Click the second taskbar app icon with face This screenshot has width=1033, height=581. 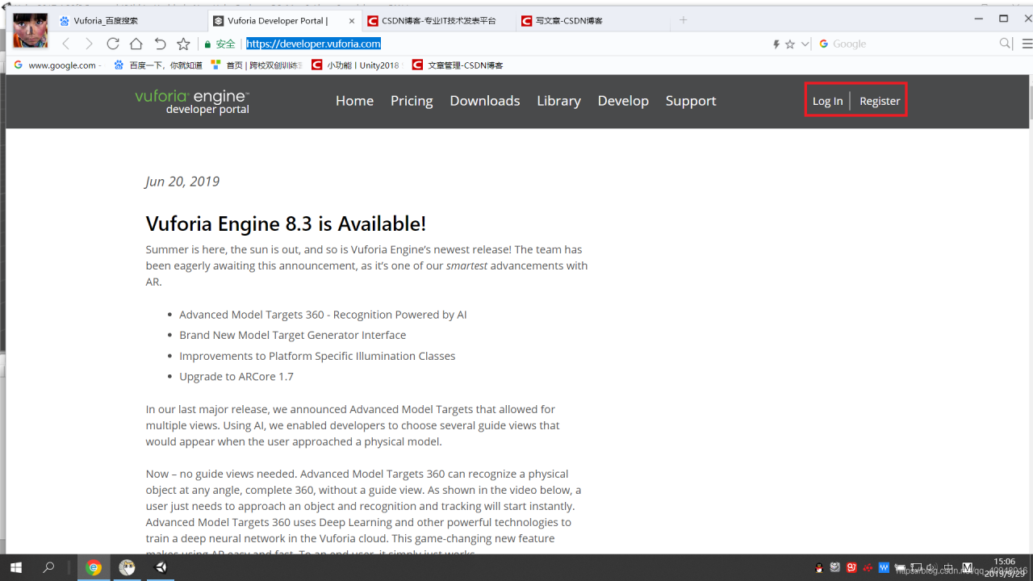pyautogui.click(x=128, y=567)
